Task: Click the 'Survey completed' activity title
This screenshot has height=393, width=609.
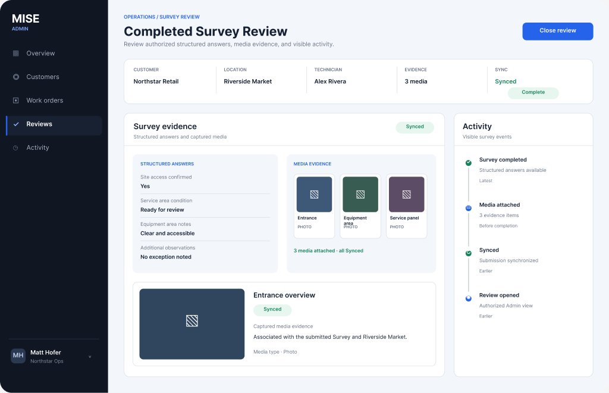Action: (x=503, y=160)
